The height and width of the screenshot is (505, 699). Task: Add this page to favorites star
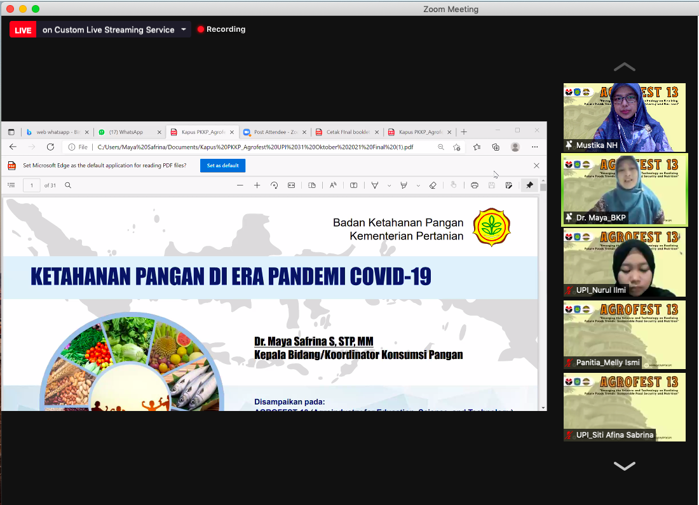456,147
